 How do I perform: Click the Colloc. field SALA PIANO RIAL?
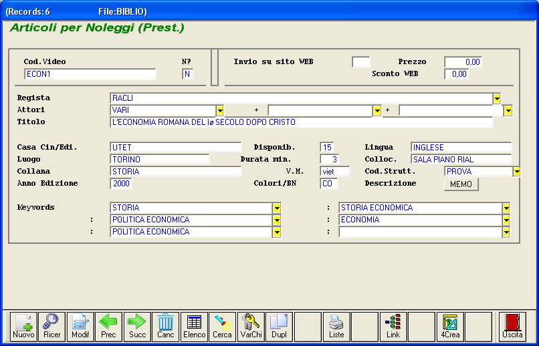(461, 160)
